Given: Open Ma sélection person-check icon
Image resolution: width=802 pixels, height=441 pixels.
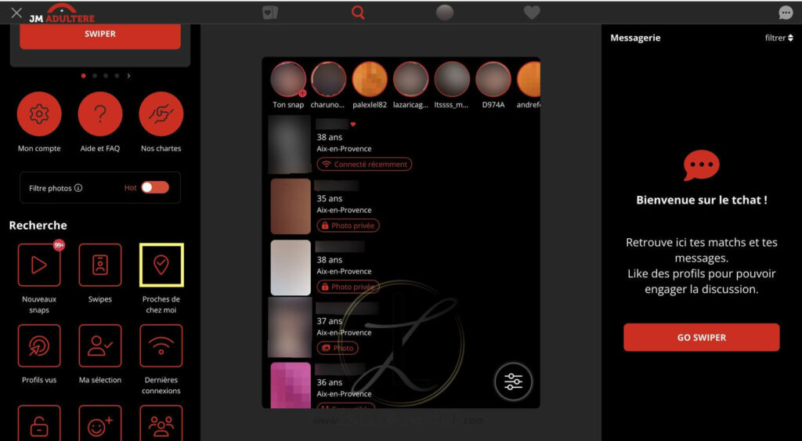Looking at the screenshot, I should pyautogui.click(x=100, y=346).
